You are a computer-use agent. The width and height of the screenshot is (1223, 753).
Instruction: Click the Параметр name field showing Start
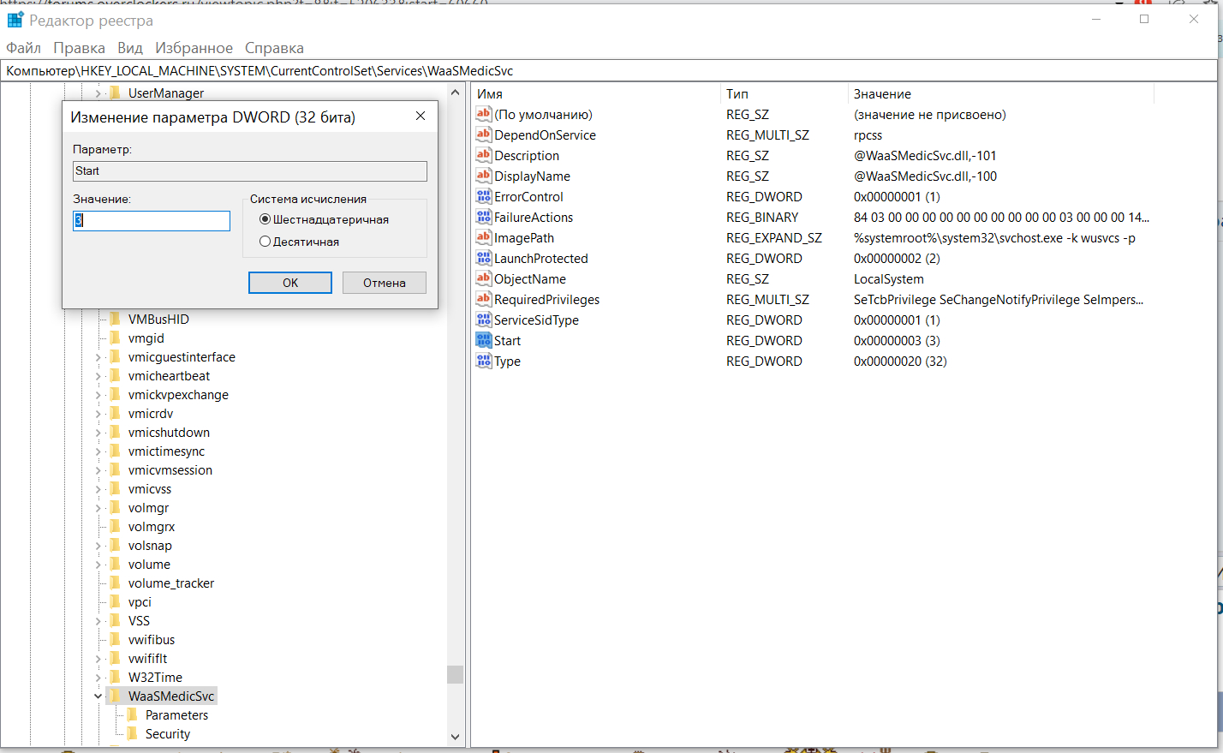pos(250,171)
